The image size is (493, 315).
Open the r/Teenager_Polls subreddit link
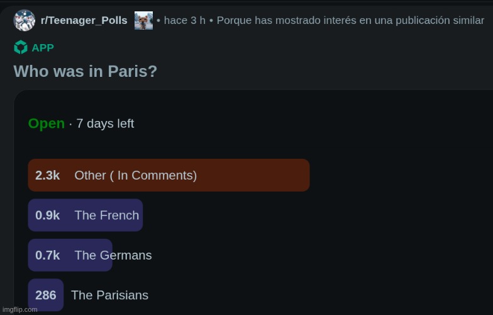tap(84, 20)
